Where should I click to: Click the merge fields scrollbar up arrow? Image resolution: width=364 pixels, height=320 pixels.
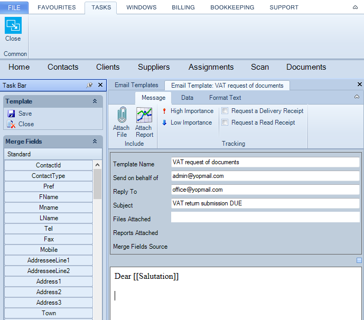tap(98, 165)
